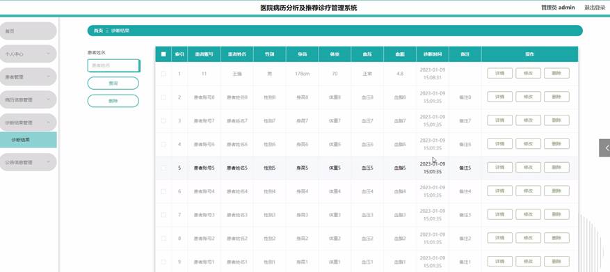Click 删除 for 患者姓名7 row

point(556,120)
